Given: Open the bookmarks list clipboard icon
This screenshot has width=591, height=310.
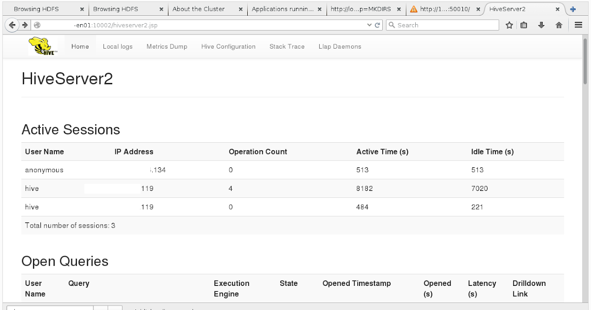Looking at the screenshot, I should point(524,25).
